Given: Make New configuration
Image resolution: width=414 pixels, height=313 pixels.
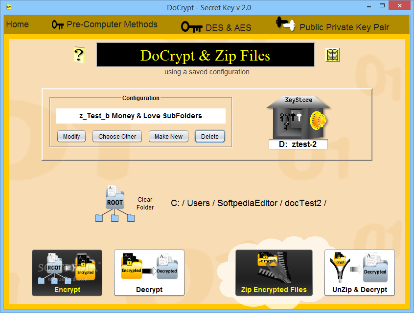Looking at the screenshot, I should click(x=168, y=136).
